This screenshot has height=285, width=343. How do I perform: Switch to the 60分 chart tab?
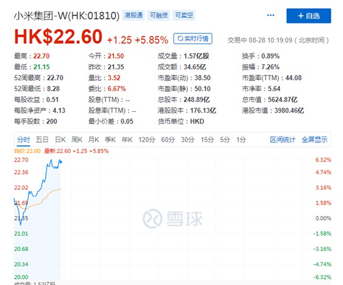pos(168,140)
